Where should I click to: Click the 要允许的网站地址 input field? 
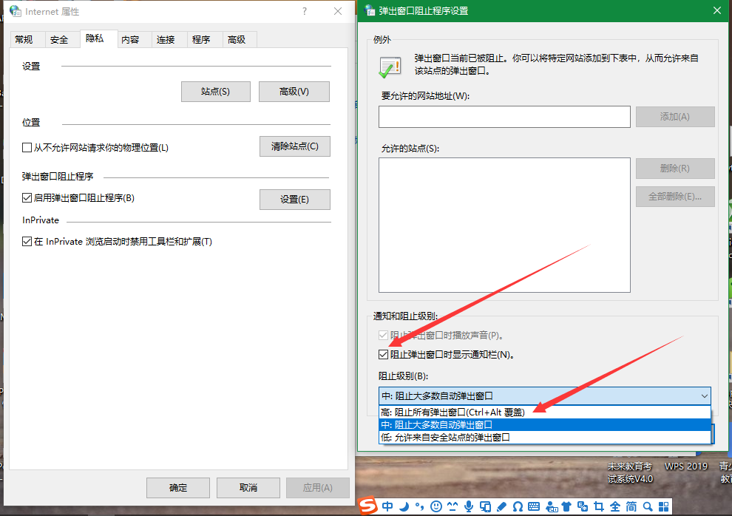pos(504,117)
